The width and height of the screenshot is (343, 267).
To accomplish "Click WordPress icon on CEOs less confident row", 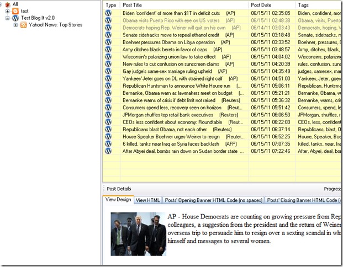I will 108,122.
